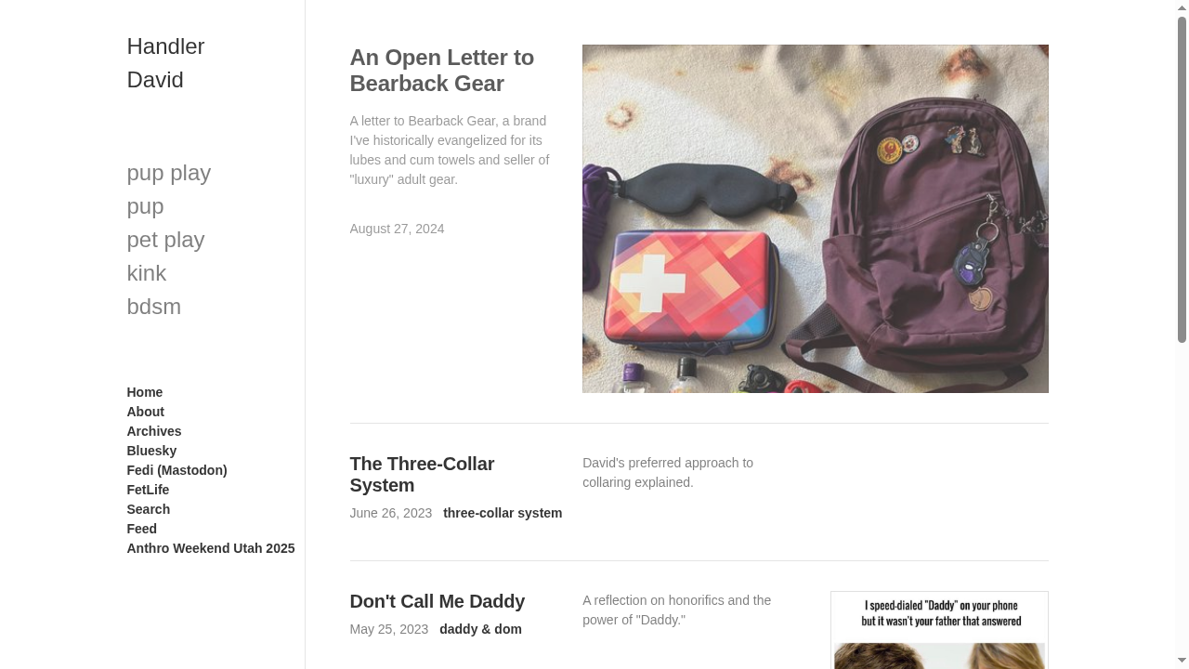The height and width of the screenshot is (669, 1189).
Task: Open 'The Three-Collar System' article
Action: (422, 474)
